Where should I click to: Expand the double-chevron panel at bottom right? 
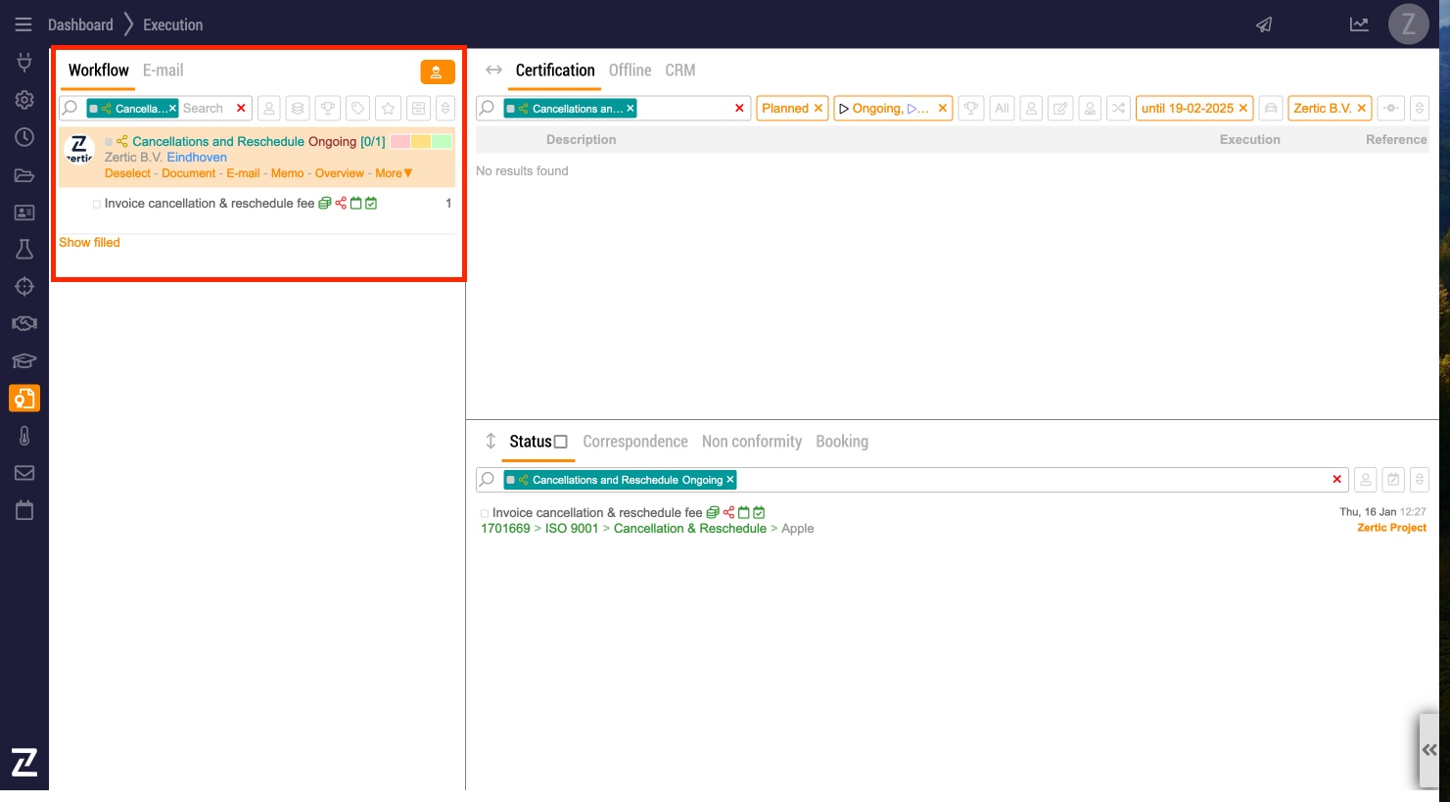(x=1429, y=749)
